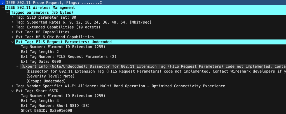Select the Ext Tag Data: 0000 row
The image size is (286, 114).
(41, 61)
